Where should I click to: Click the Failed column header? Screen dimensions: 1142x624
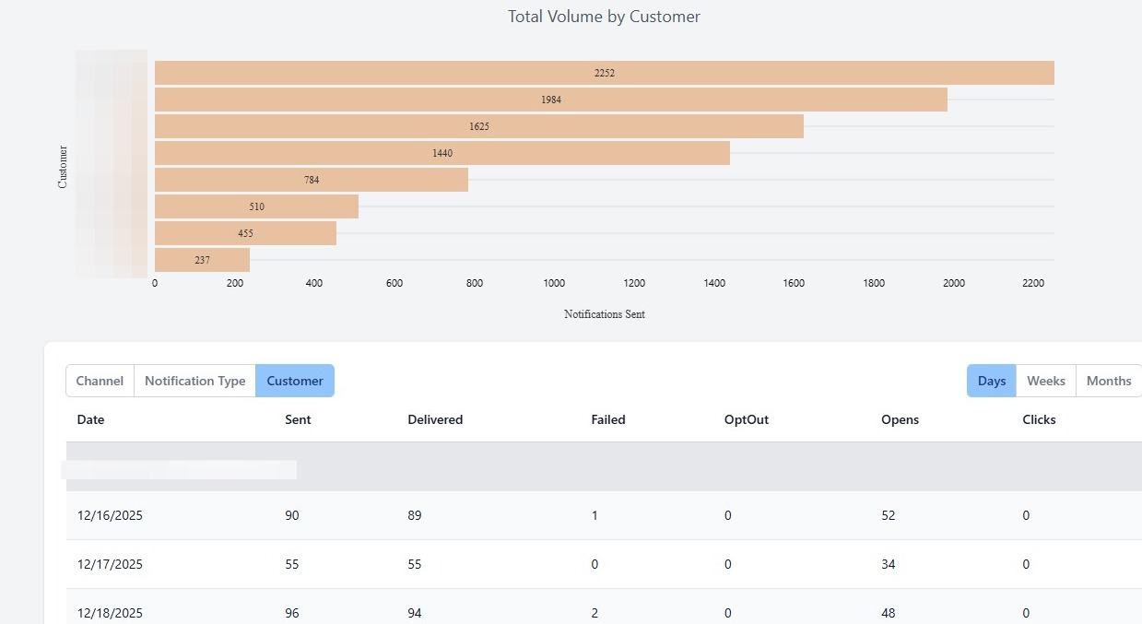point(608,419)
